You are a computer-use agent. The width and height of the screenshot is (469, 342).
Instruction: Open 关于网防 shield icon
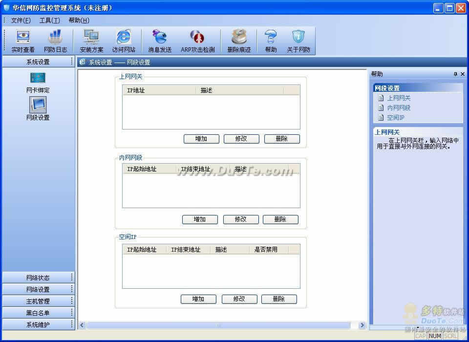[298, 41]
